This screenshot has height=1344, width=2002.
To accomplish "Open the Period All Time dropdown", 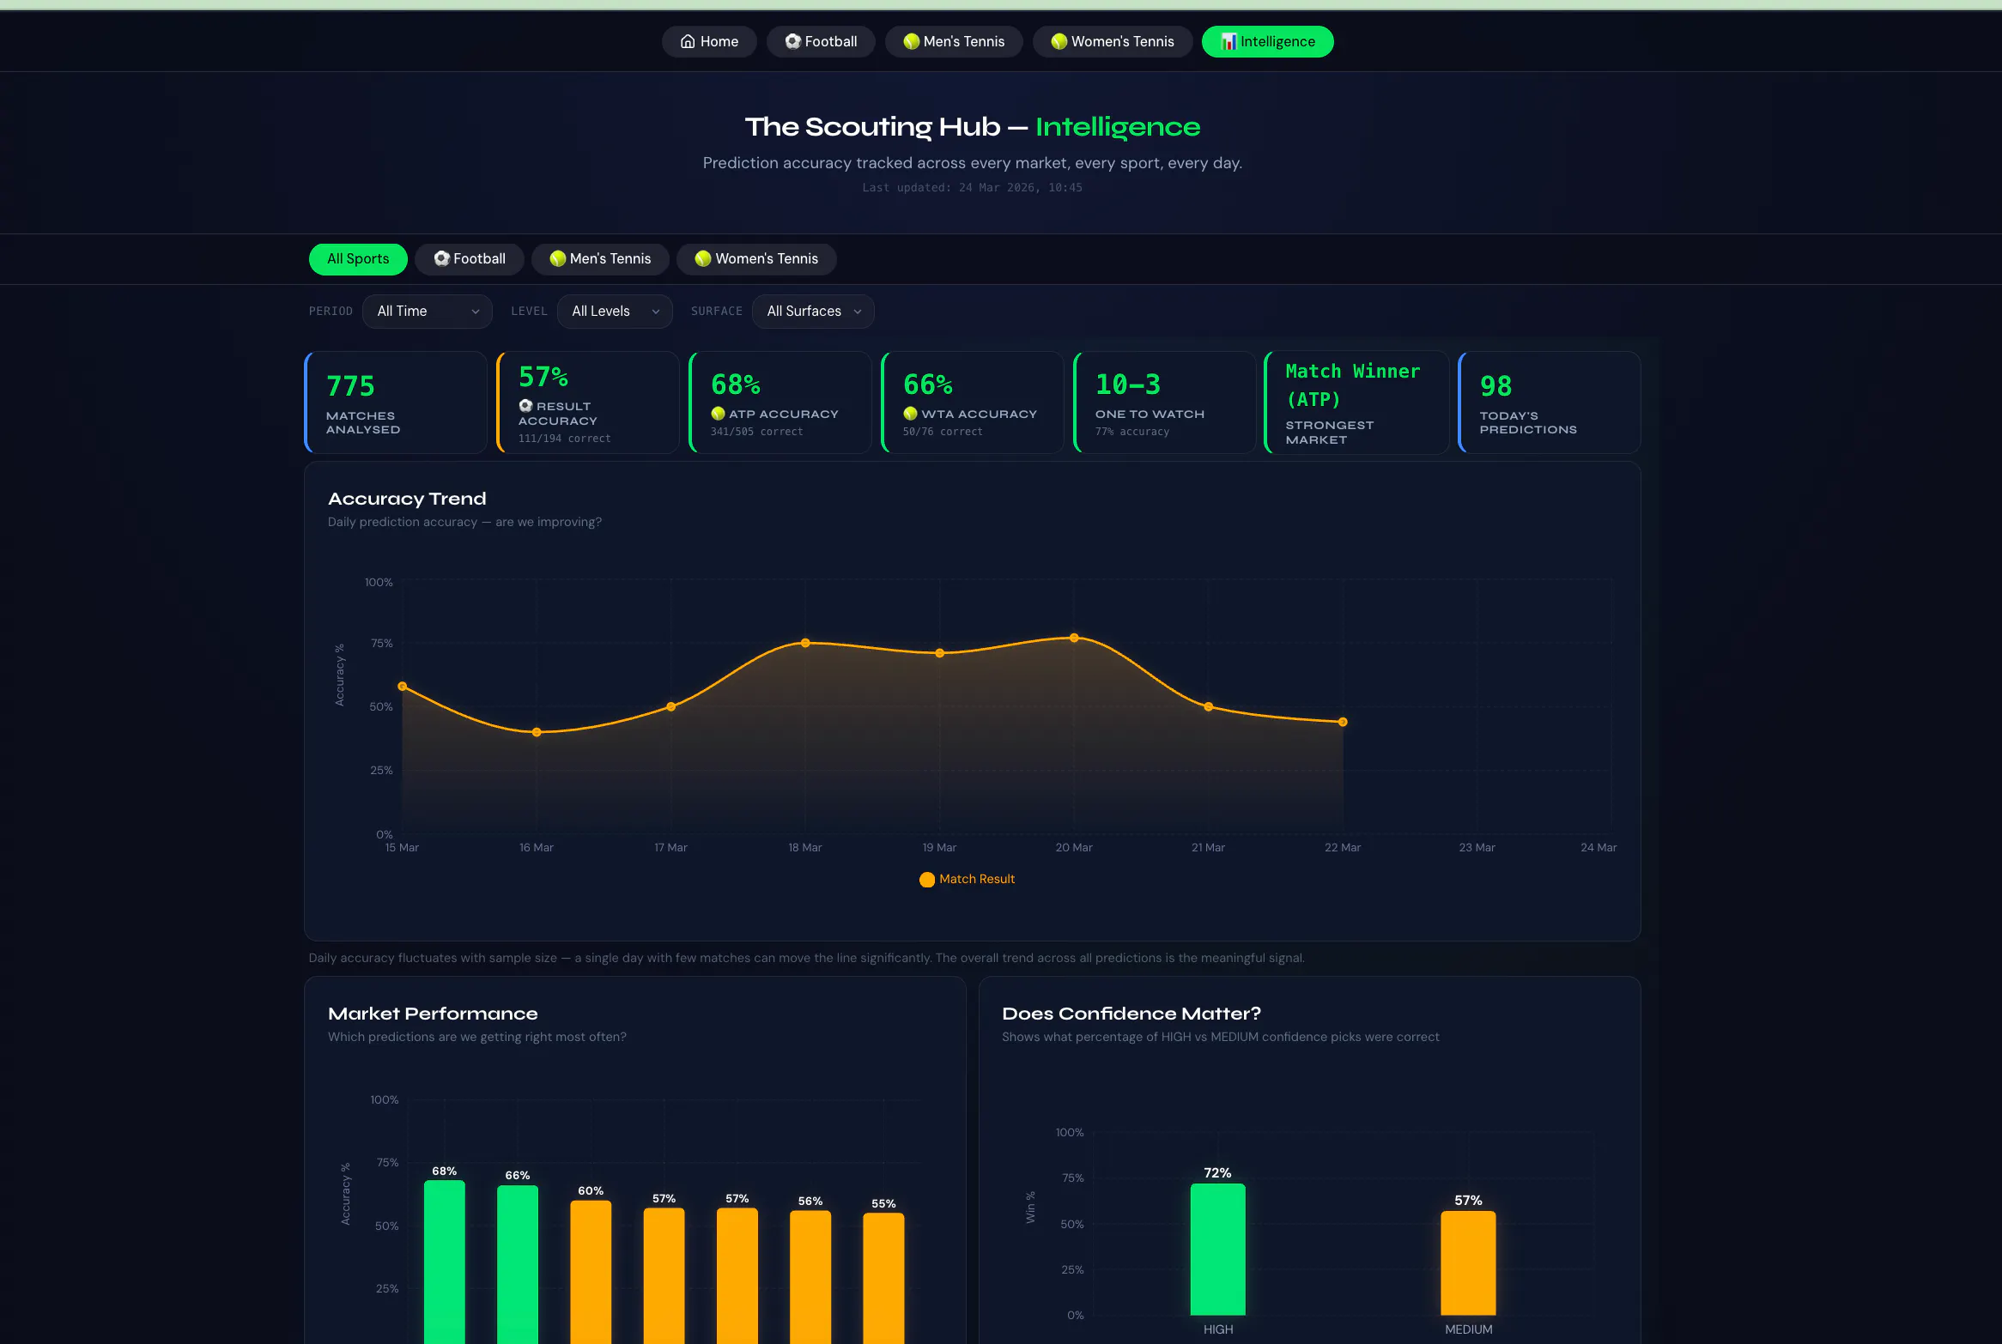I will click(x=428, y=311).
